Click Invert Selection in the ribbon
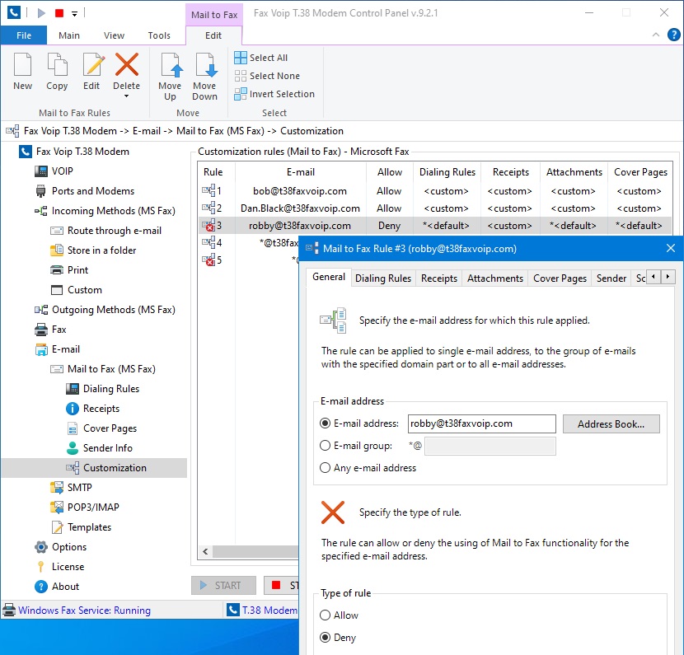Screen dimensions: 684x655 coord(274,94)
